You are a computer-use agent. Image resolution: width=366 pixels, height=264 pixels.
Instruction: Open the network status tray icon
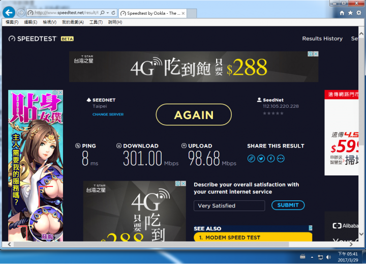(x=320, y=257)
